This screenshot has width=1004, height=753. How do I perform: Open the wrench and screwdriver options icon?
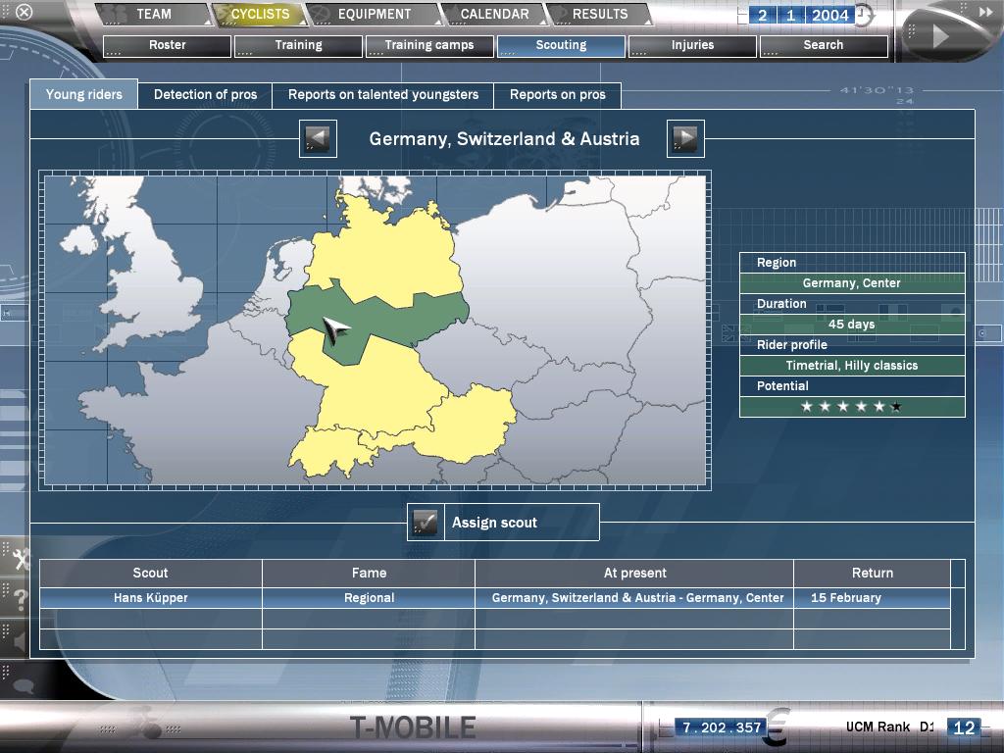pos(20,560)
